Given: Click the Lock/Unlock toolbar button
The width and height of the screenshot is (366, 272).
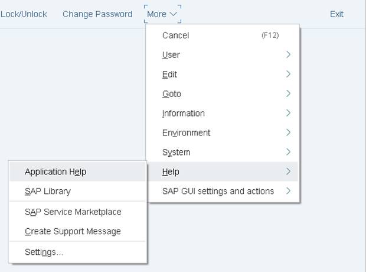Looking at the screenshot, I should 24,14.
